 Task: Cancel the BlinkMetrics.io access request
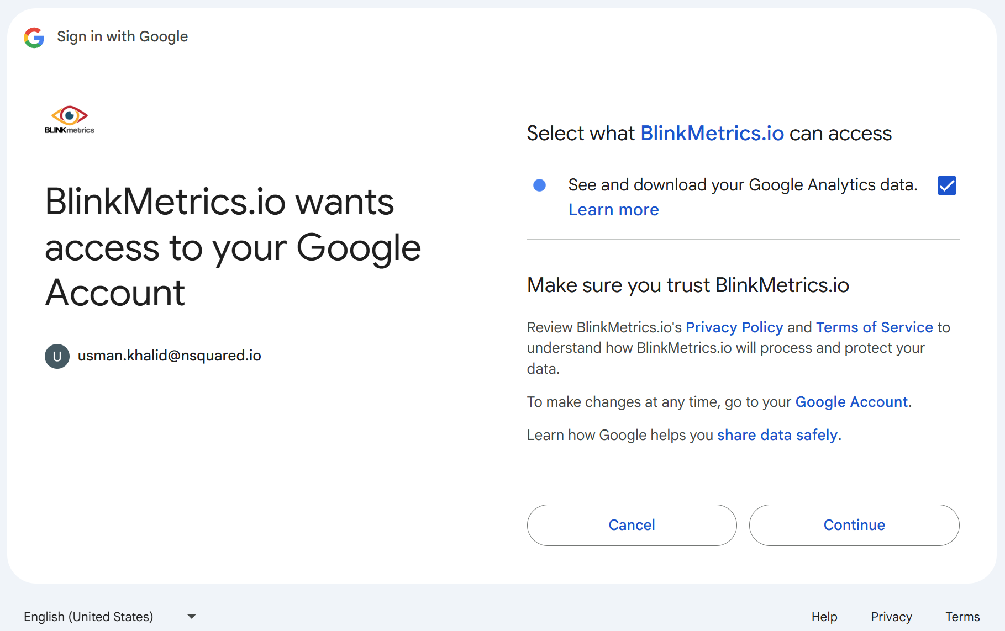(632, 525)
